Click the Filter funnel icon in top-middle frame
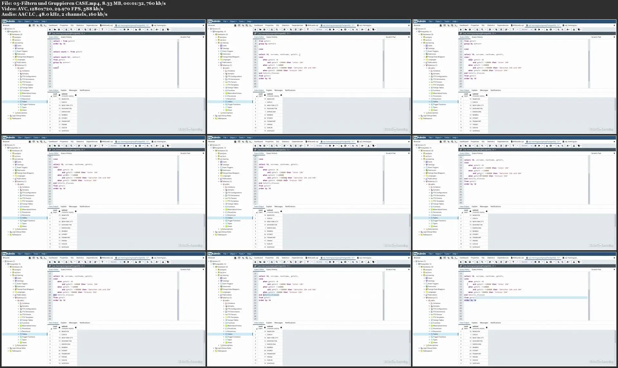 pyautogui.click(x=308, y=30)
